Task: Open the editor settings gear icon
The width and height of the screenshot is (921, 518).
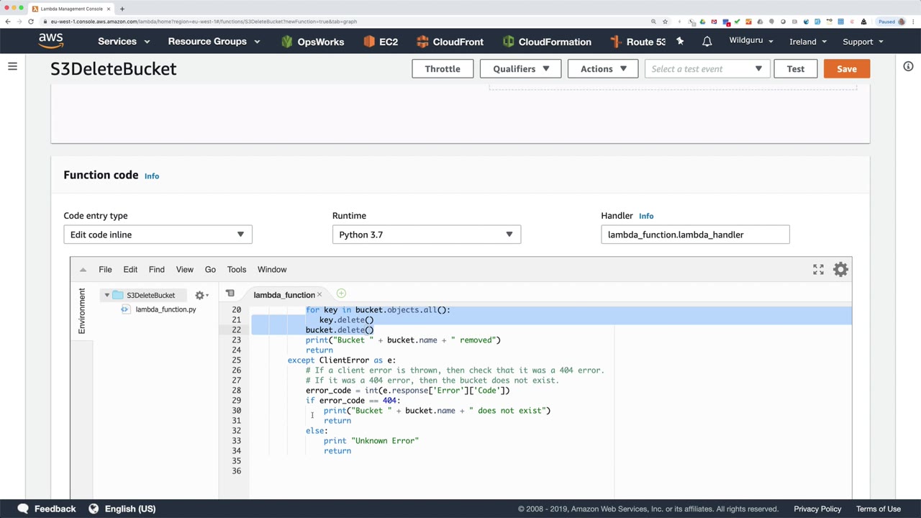Action: [840, 269]
